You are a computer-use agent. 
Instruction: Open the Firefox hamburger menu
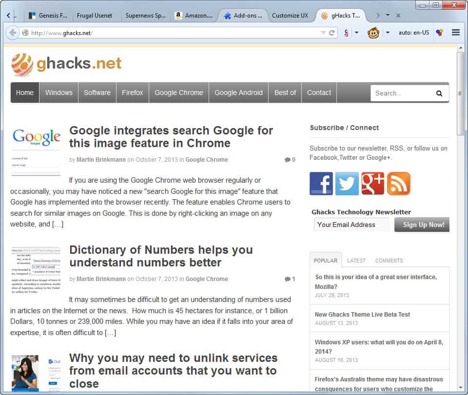[456, 33]
